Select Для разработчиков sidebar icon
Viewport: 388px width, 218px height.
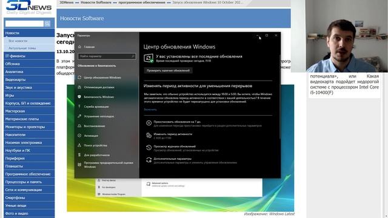(79, 155)
